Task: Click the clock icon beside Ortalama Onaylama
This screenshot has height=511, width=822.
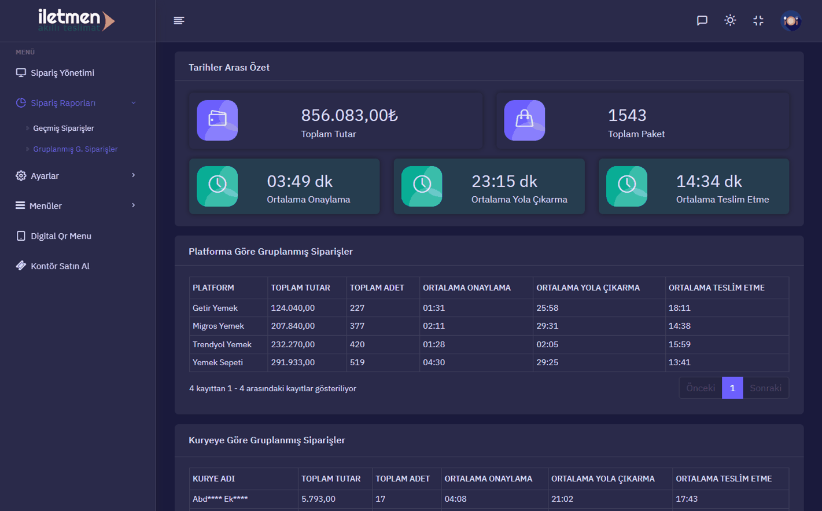Action: point(218,186)
